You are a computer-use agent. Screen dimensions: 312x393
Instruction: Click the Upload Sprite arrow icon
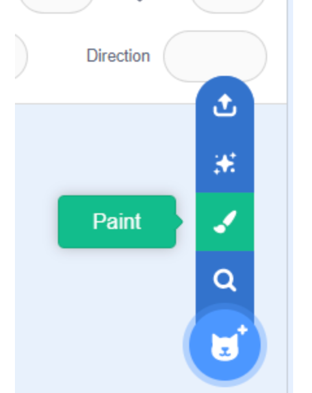225,105
